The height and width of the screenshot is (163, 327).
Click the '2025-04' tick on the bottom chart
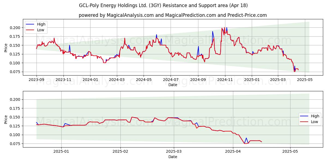pos(233,151)
